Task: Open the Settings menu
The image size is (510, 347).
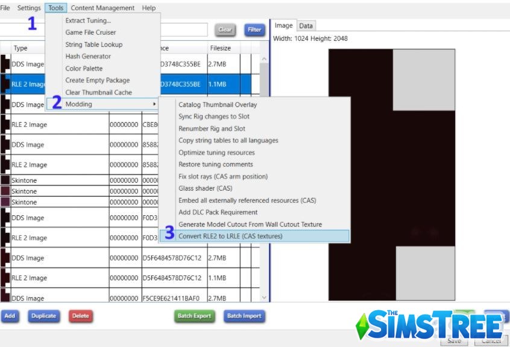Action: 28,8
